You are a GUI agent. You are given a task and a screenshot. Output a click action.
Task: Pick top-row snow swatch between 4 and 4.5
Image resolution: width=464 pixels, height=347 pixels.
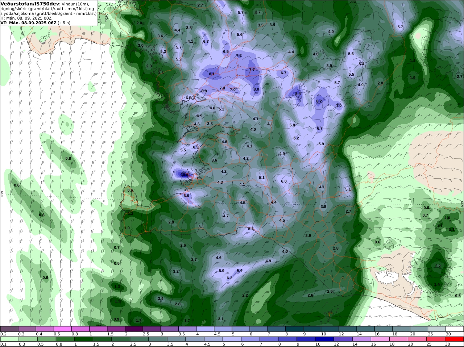pyautogui.click(x=204, y=329)
